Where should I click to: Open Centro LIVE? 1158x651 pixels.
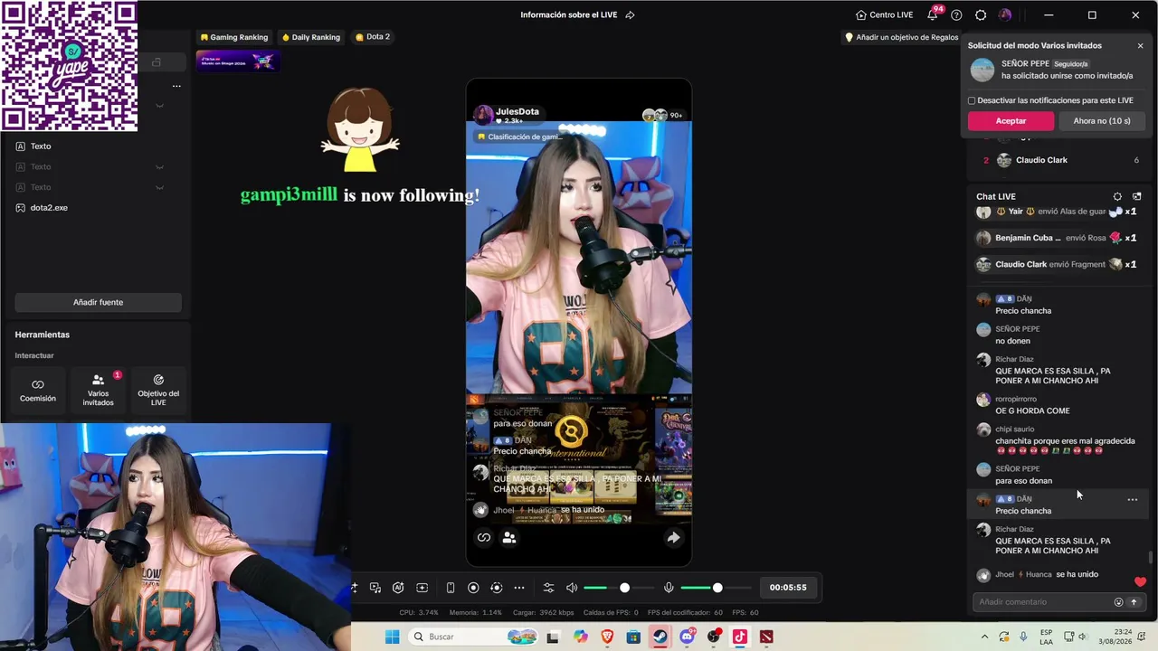(x=885, y=15)
